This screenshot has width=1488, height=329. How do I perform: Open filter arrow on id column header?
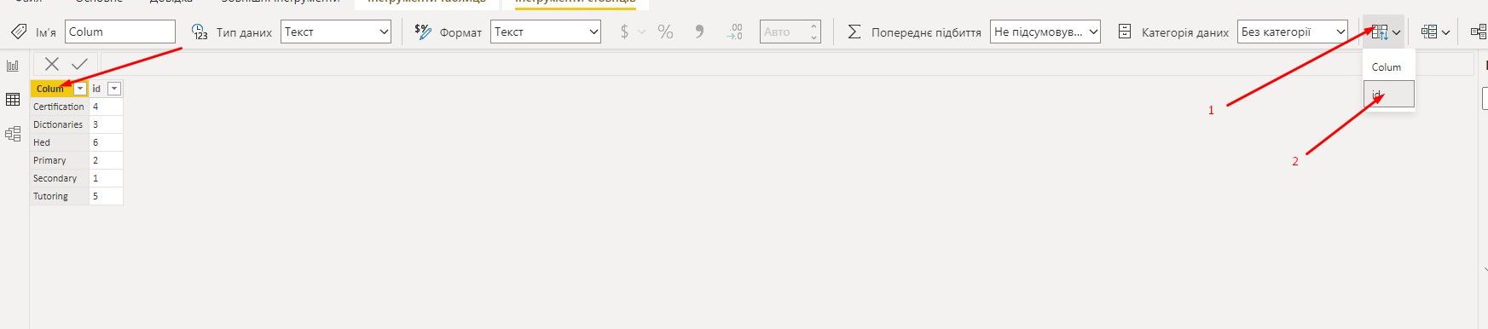113,89
